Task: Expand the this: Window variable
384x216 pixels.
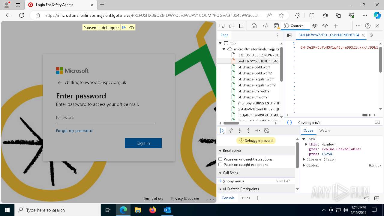Action: pyautogui.click(x=306, y=144)
